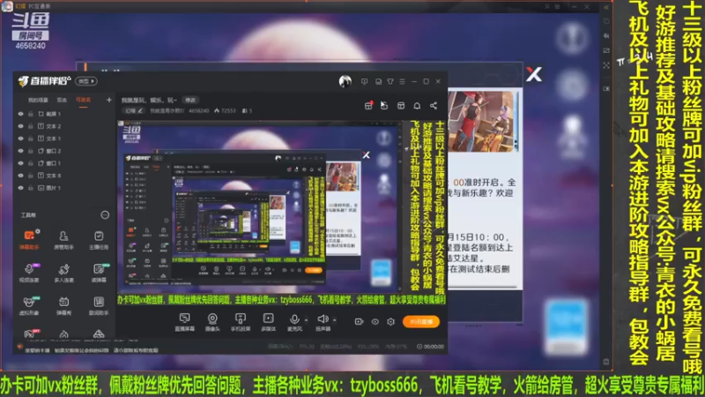
Task: Toggle visibility of 文本 8 source
Action: (20, 176)
